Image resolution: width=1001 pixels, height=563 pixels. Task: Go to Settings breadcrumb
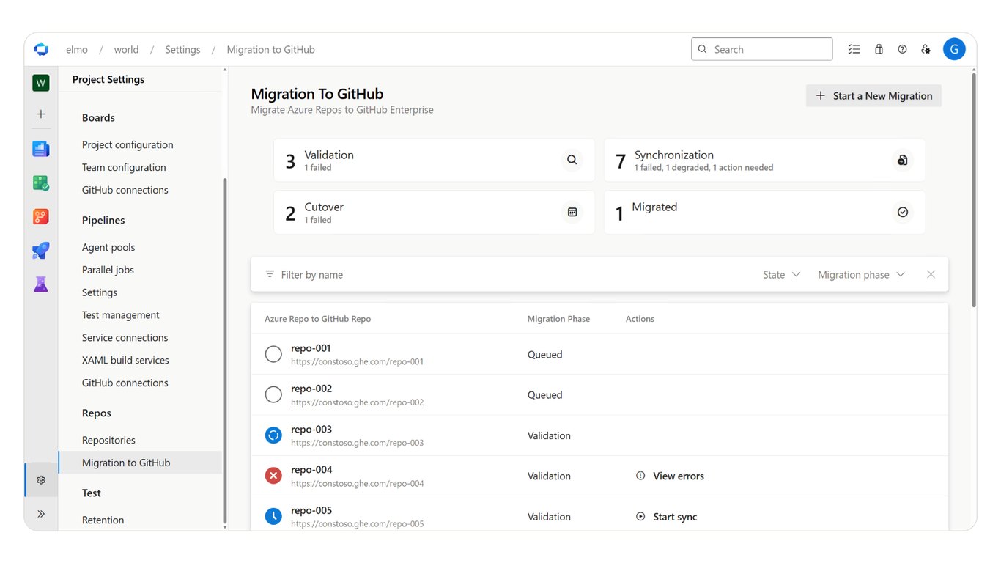[182, 49]
